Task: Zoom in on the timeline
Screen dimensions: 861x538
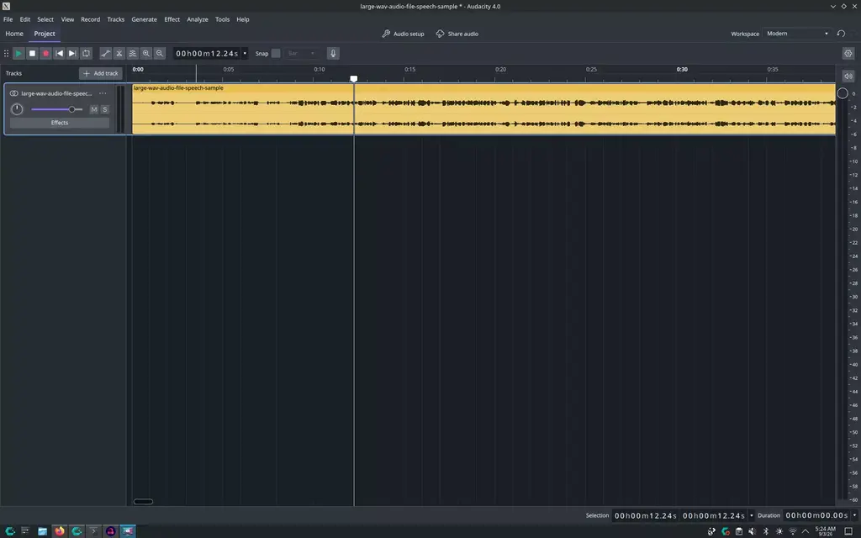Action: tap(146, 53)
